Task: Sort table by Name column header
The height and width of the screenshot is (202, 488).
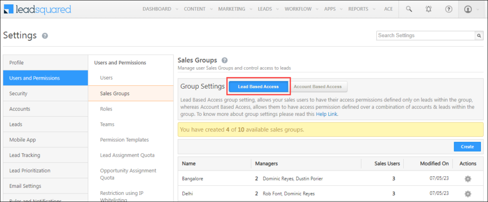Action: coord(189,163)
